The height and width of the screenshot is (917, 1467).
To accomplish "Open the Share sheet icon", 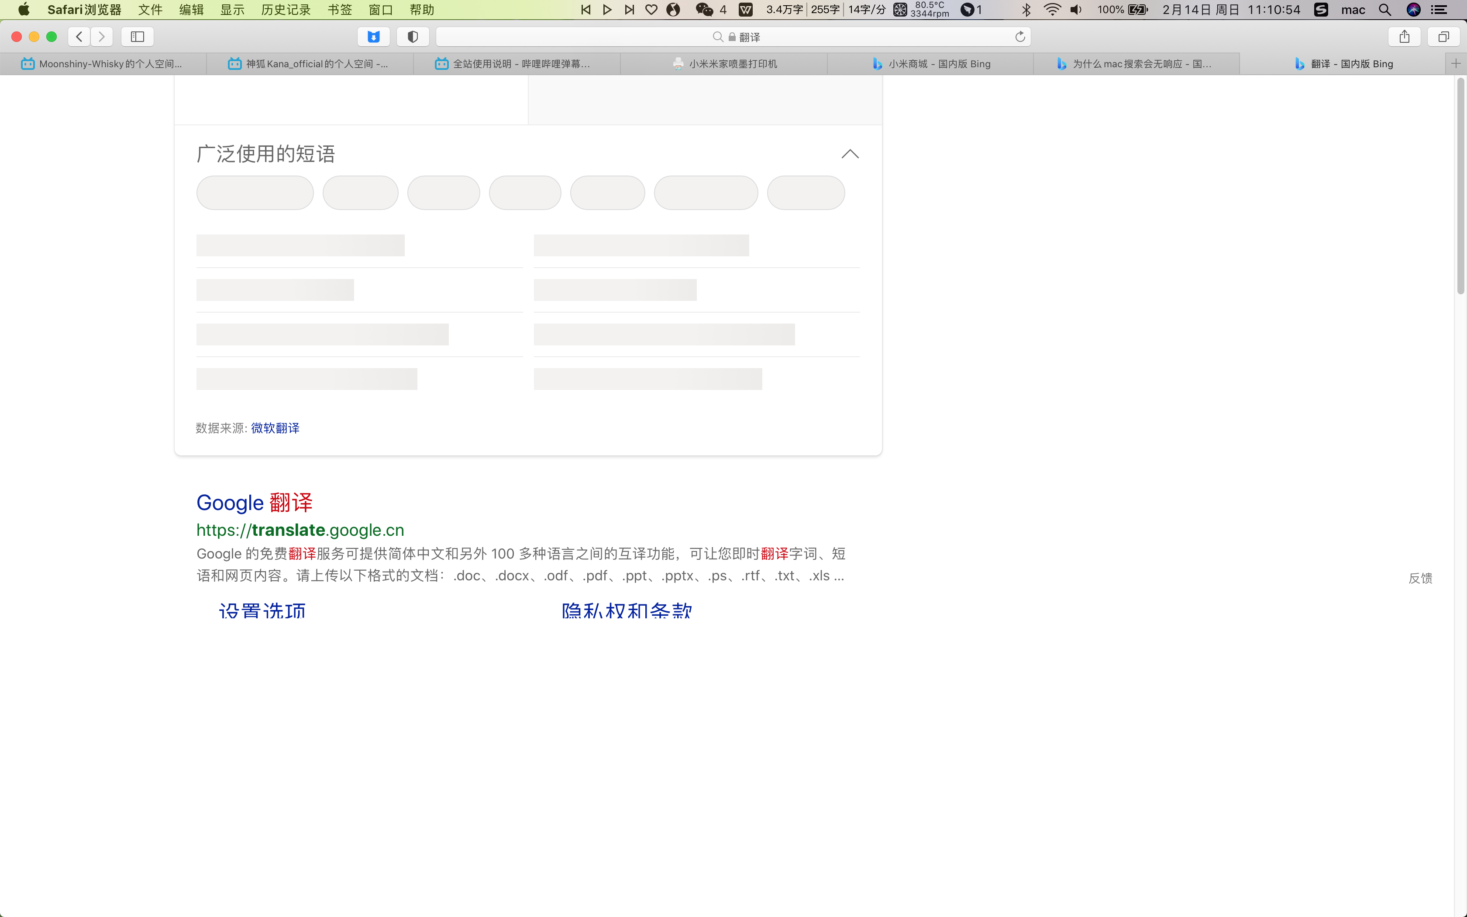I will (1405, 37).
